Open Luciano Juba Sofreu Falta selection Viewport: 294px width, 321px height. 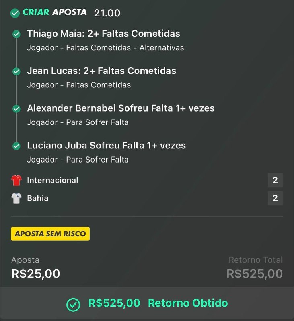(106, 146)
